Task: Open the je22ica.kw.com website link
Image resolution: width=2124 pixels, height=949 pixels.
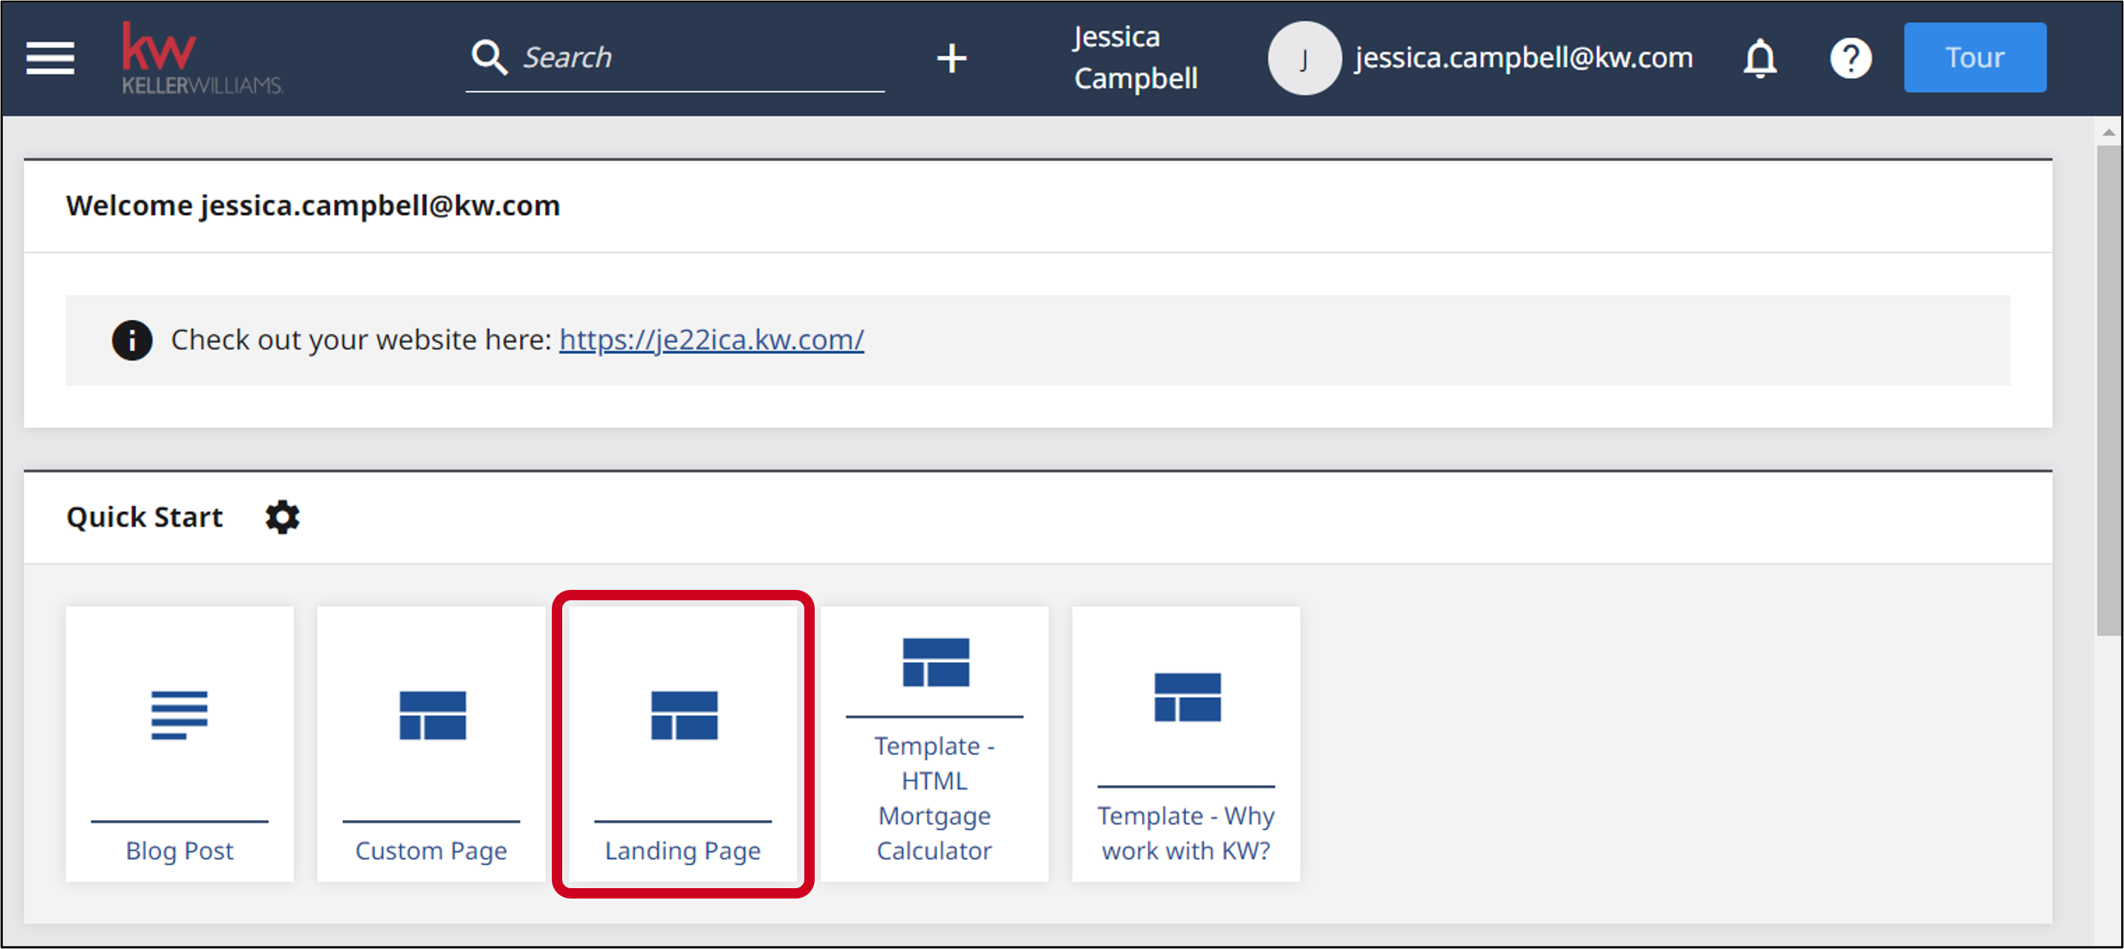Action: pyautogui.click(x=711, y=339)
